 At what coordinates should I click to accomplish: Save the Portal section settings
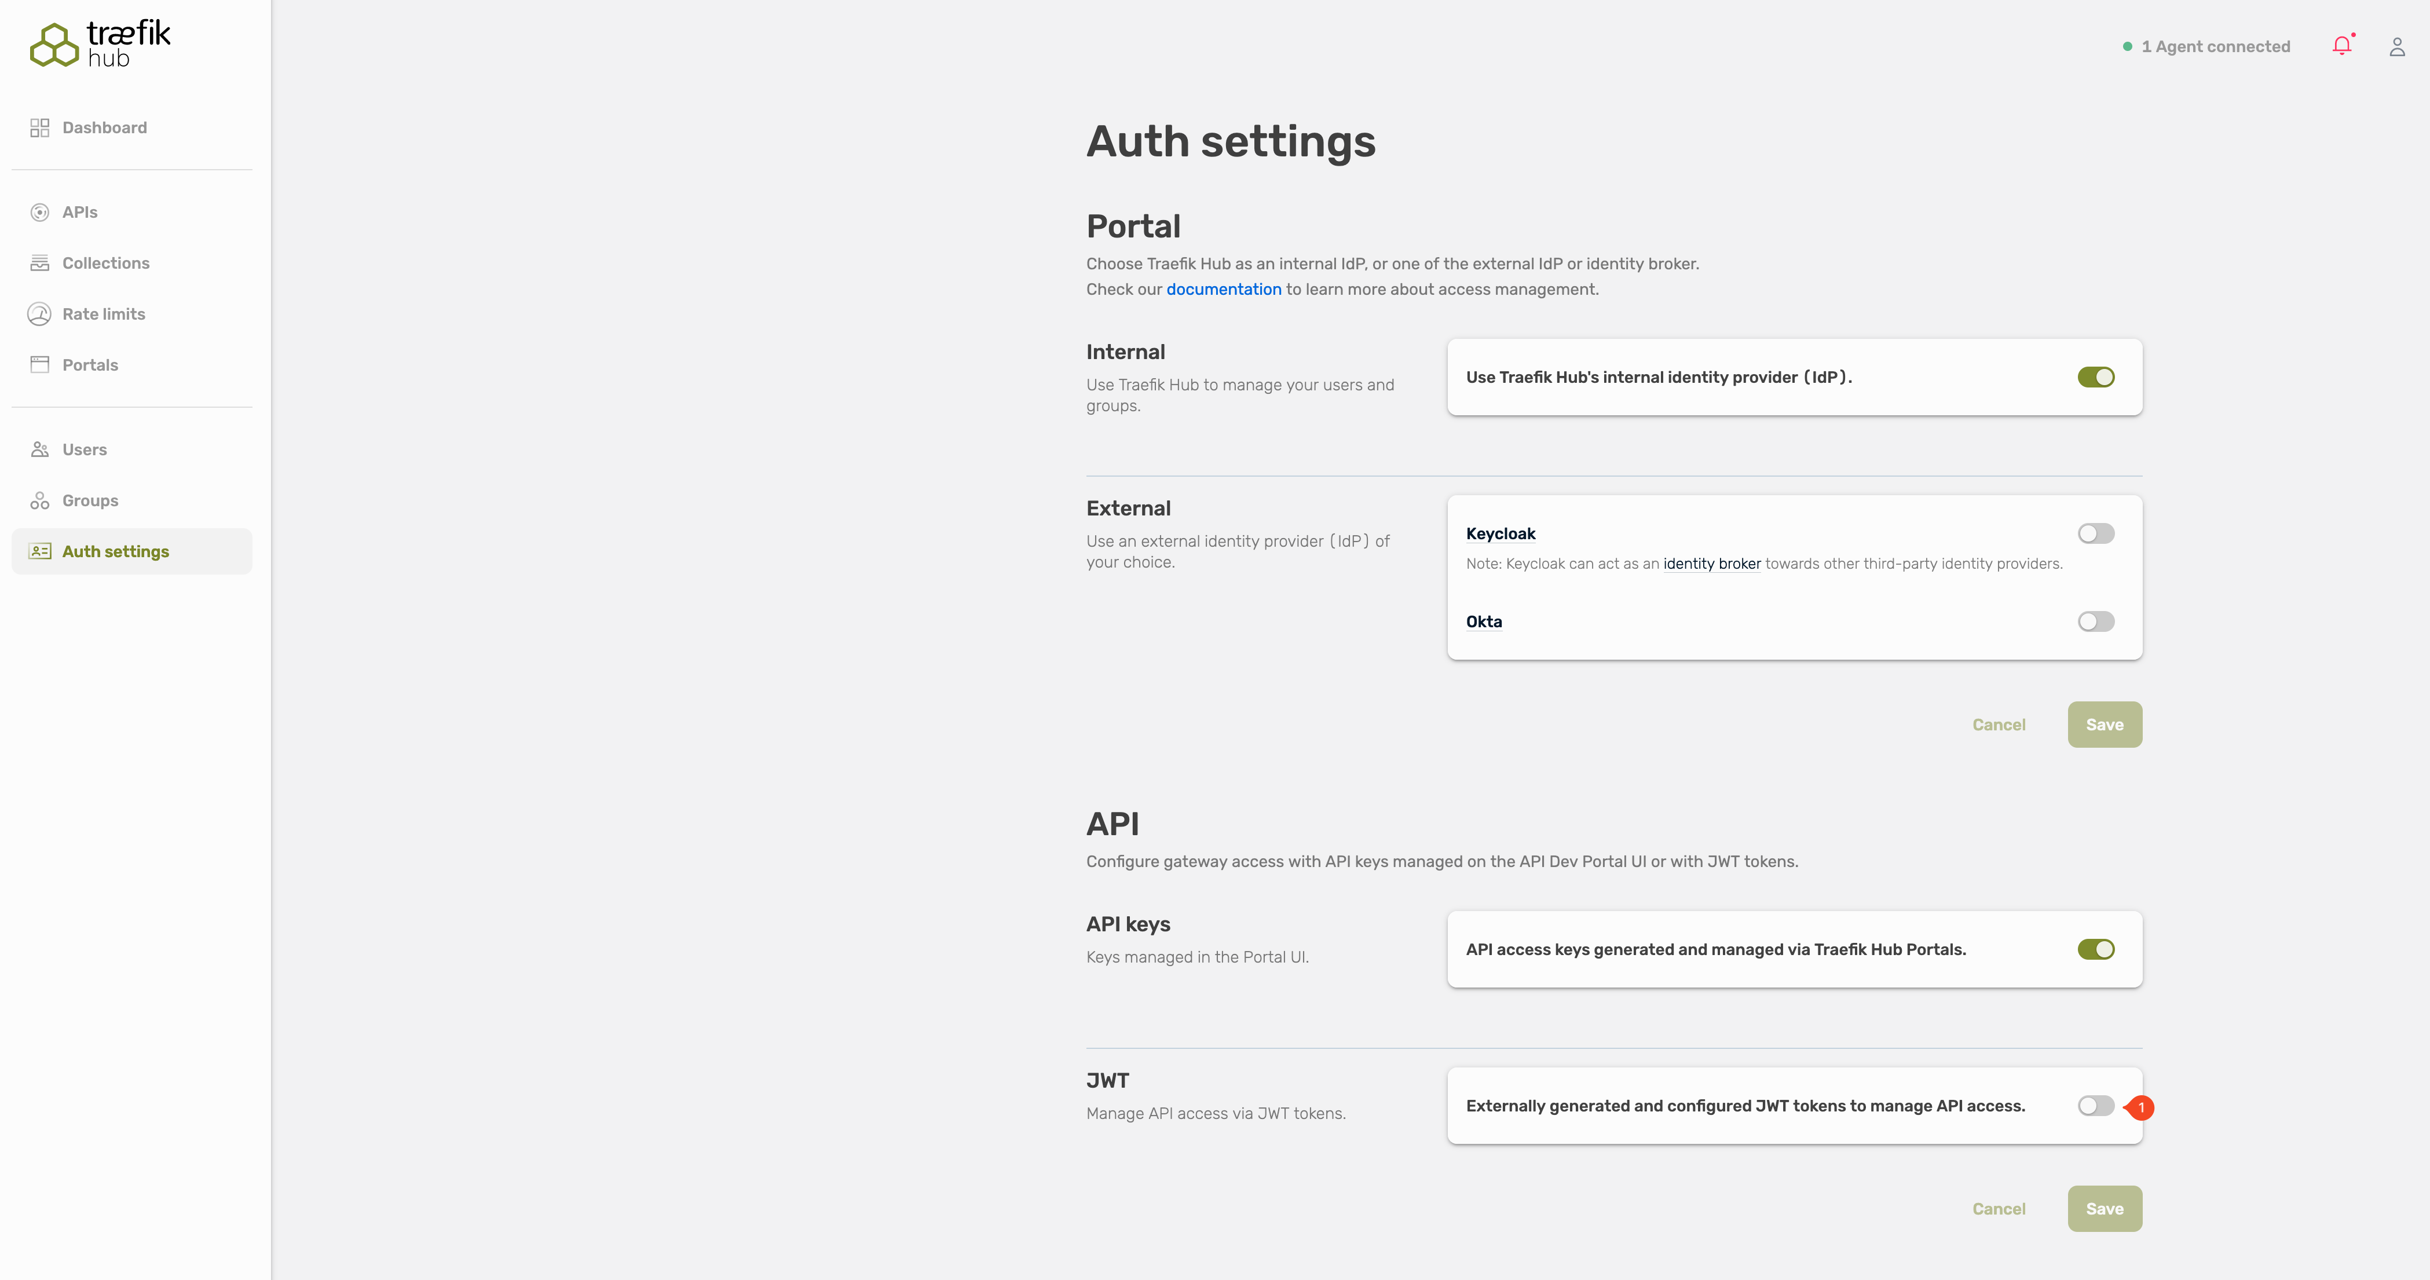pos(2103,725)
